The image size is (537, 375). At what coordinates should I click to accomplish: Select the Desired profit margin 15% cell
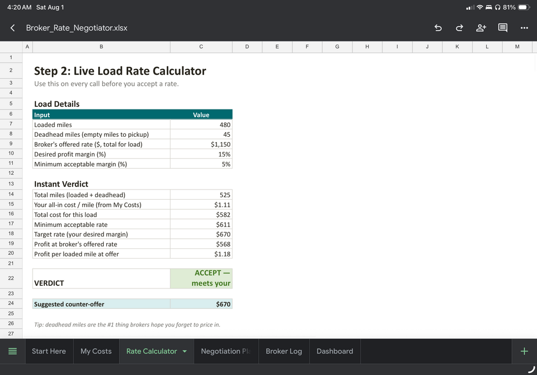tap(201, 154)
